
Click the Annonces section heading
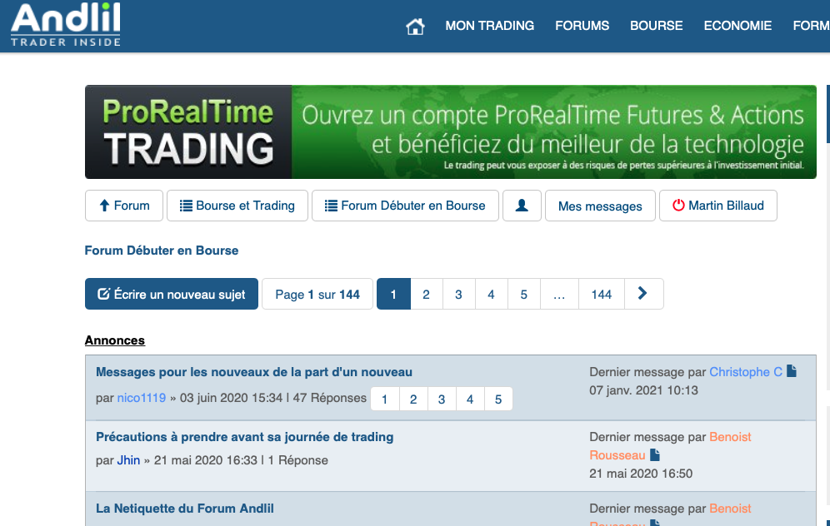115,340
